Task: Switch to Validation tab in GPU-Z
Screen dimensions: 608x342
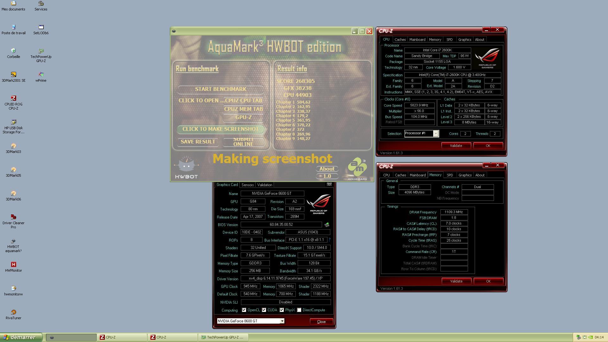Action: tap(264, 185)
